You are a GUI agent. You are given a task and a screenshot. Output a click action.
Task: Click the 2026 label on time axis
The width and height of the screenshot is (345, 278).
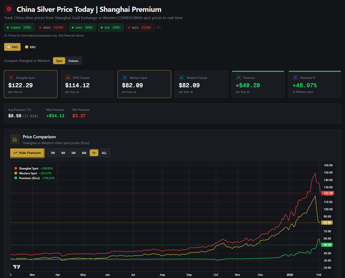click(x=290, y=275)
